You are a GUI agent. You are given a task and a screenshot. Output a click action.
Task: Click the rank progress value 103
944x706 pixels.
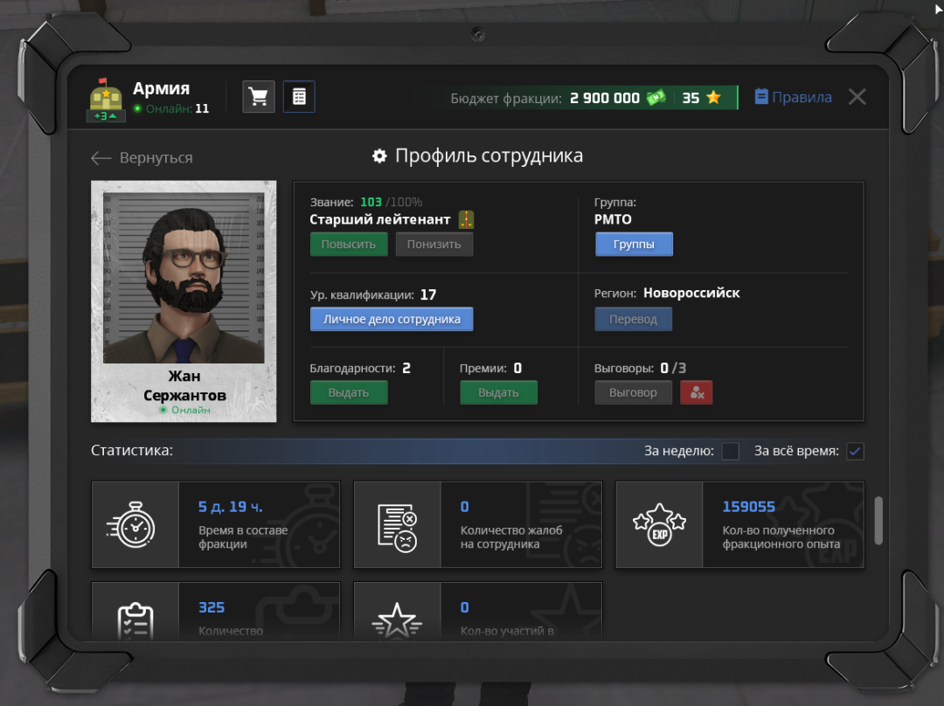[371, 202]
